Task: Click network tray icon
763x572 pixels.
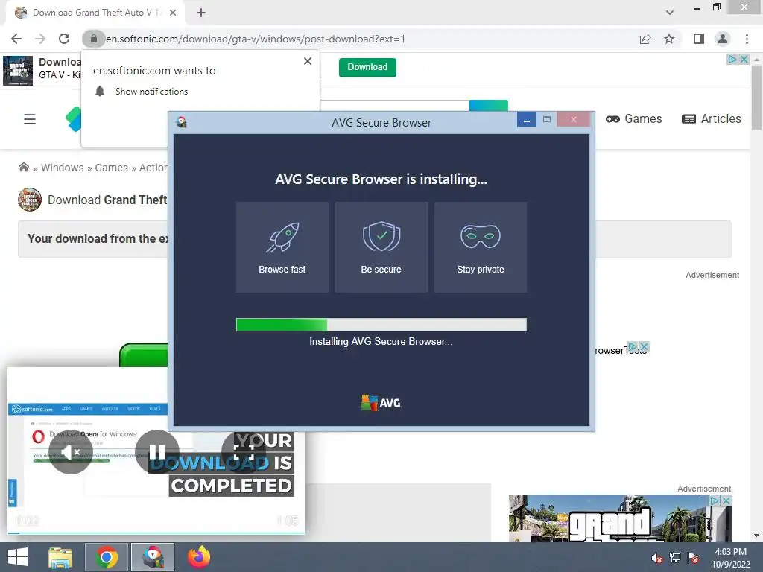Action: (x=675, y=558)
